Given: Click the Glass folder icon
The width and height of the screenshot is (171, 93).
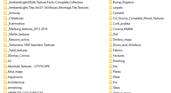Looking at the screenshot, I should (x=110, y=88).
